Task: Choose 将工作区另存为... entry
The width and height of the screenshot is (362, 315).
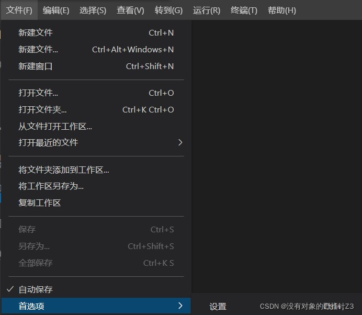Action: pyautogui.click(x=96, y=186)
